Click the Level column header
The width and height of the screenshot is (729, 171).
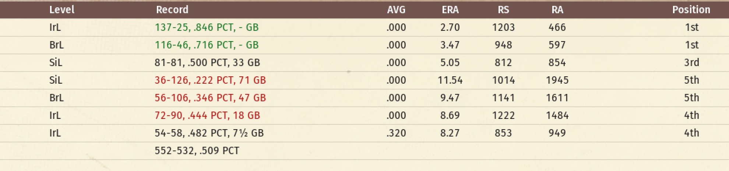coord(62,10)
